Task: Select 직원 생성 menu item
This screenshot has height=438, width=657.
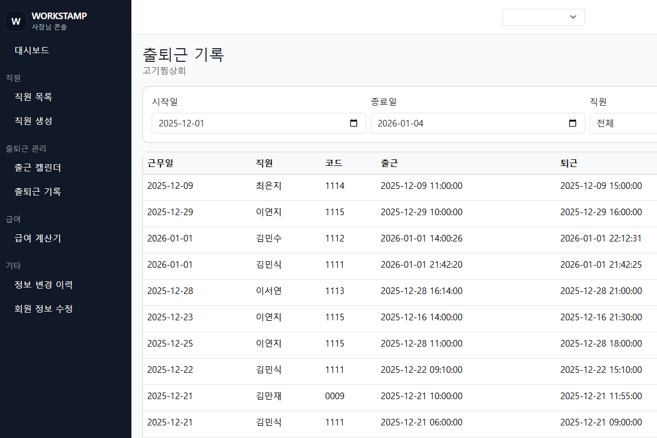Action: 33,121
